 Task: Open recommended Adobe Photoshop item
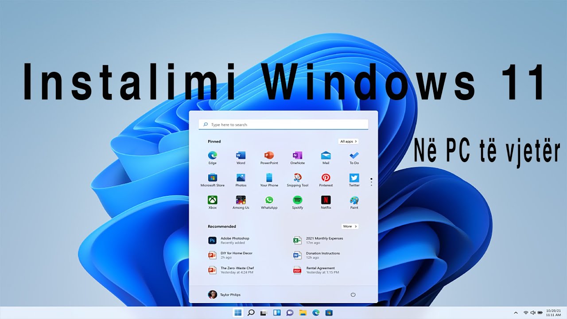pos(229,240)
